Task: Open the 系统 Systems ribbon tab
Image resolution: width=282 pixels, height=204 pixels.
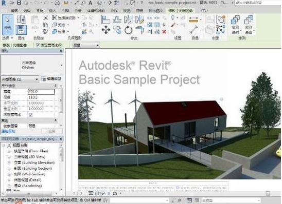Action: 40,11
